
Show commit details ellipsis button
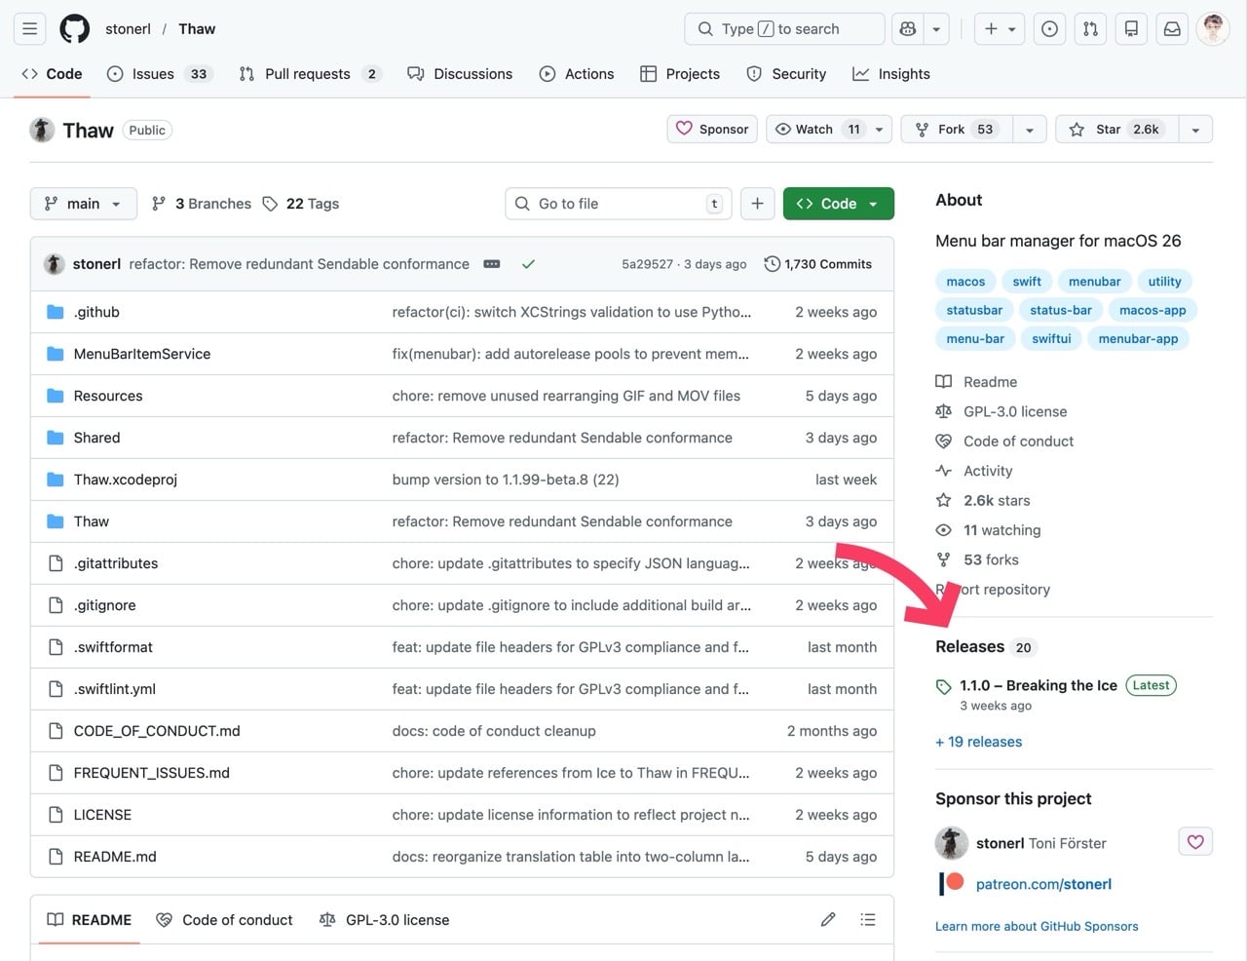pyautogui.click(x=492, y=264)
